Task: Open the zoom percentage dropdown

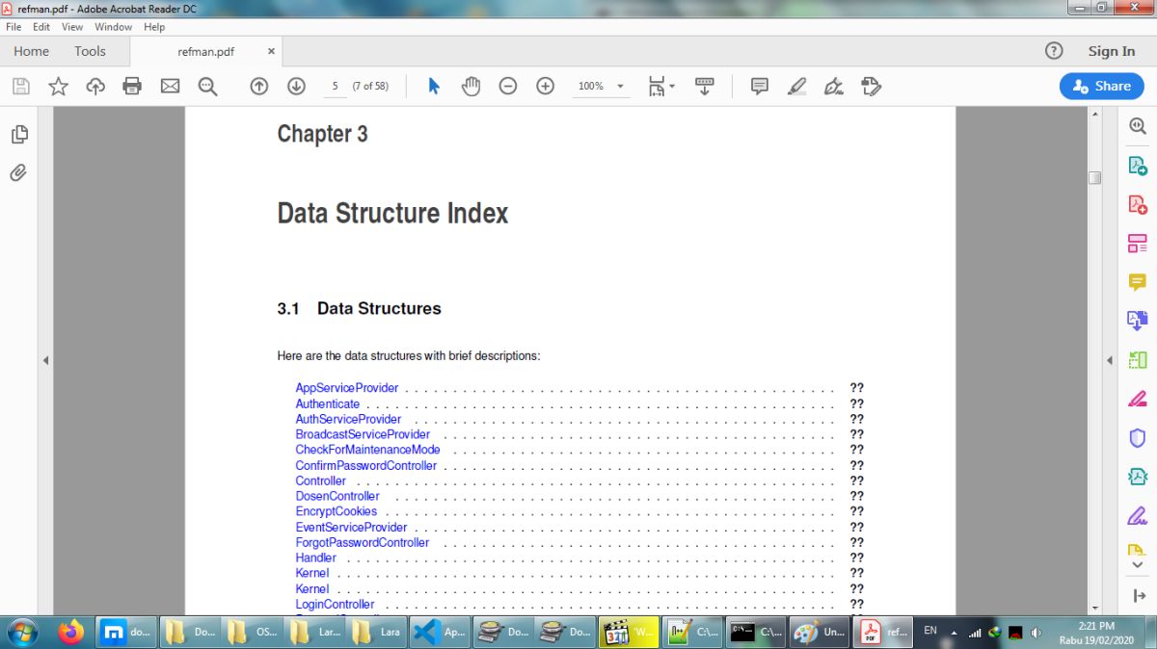Action: [621, 87]
